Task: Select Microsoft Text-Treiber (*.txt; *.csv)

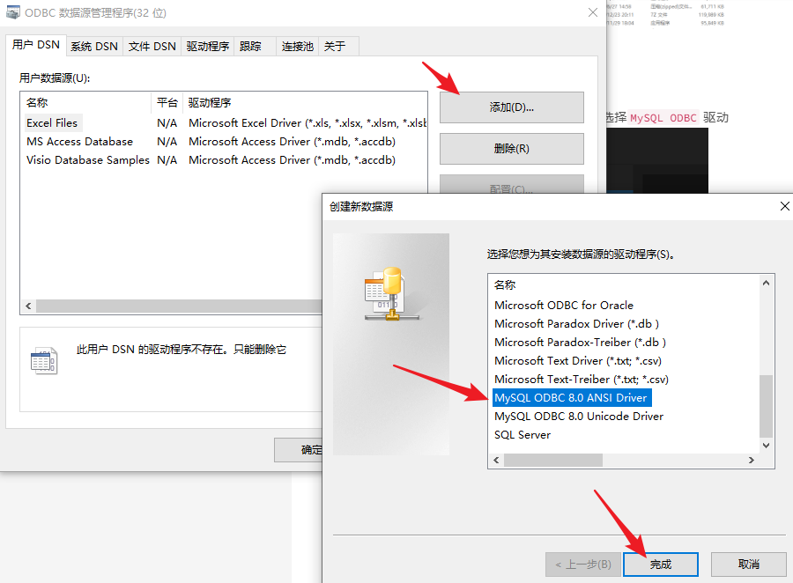Action: click(582, 380)
